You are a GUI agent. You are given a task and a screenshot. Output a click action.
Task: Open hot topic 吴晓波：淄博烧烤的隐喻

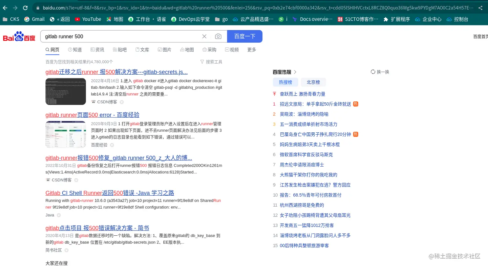coord(304,114)
